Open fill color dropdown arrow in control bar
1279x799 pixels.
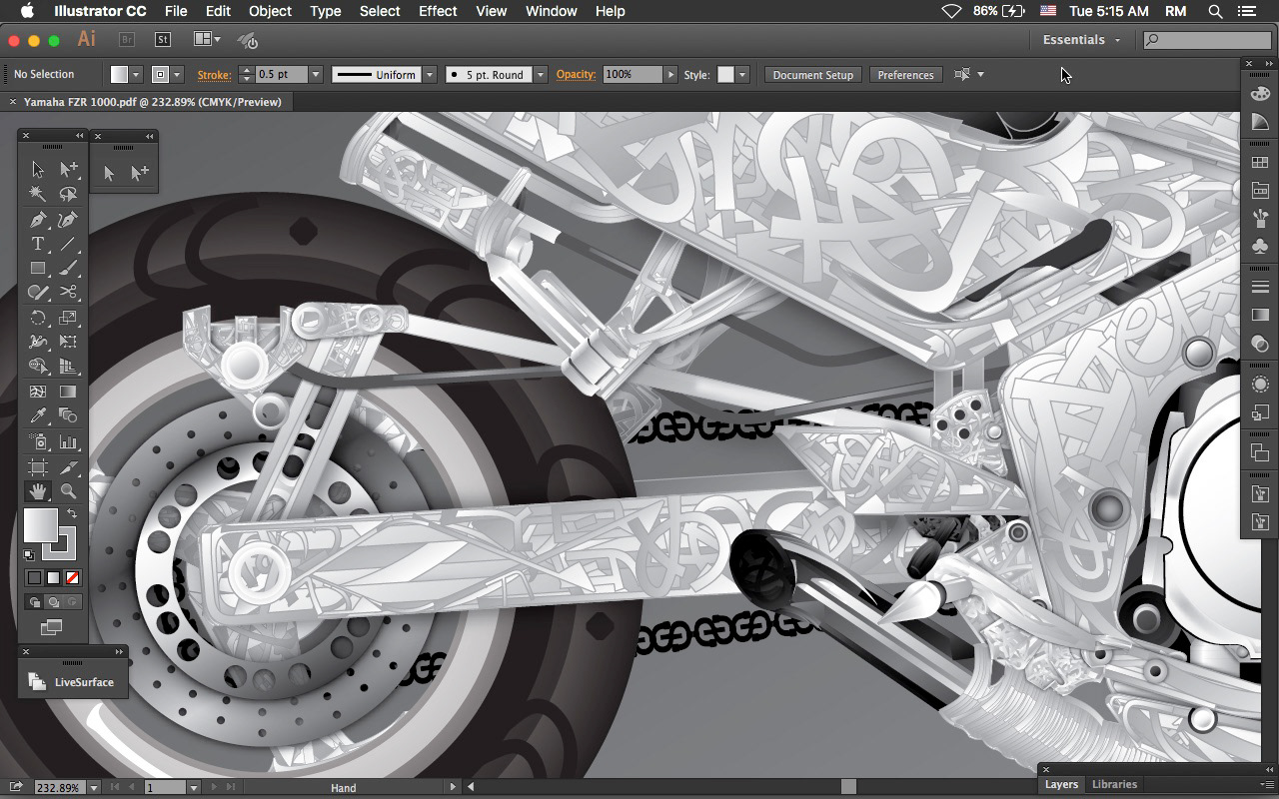pos(136,75)
